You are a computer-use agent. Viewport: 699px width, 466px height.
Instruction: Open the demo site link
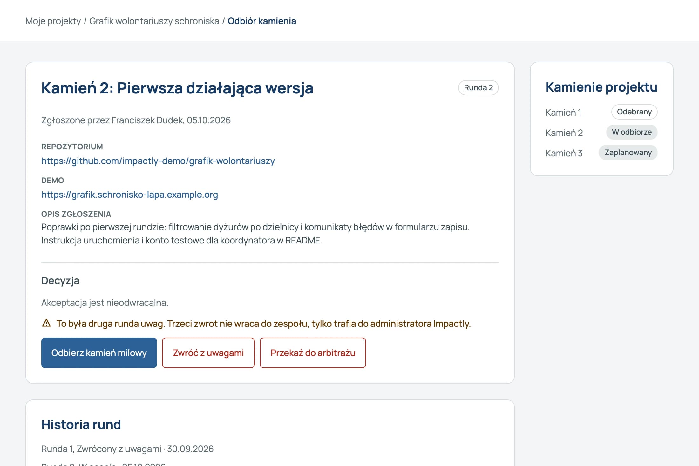[x=130, y=195]
